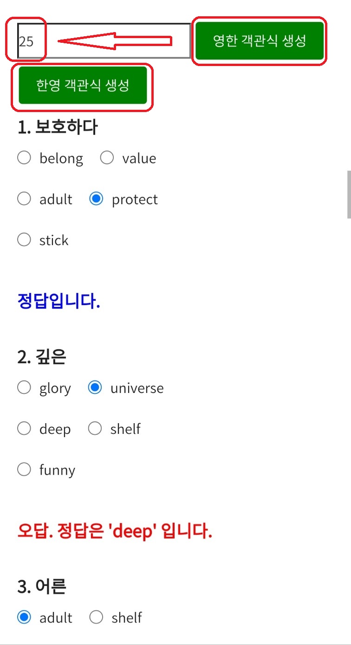This screenshot has height=645, width=351.
Task: Click the 한영 객관식 생성 button
Action: tap(83, 85)
